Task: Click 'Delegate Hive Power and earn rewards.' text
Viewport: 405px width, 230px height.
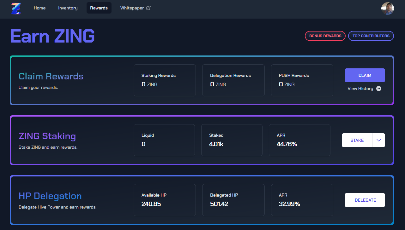Action: click(x=57, y=207)
